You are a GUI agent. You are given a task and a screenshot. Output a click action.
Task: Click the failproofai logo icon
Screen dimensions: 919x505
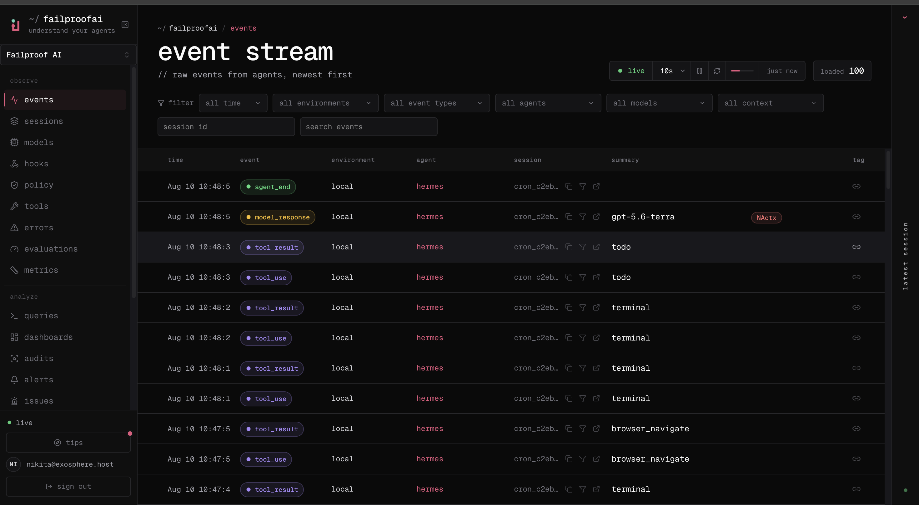click(15, 25)
